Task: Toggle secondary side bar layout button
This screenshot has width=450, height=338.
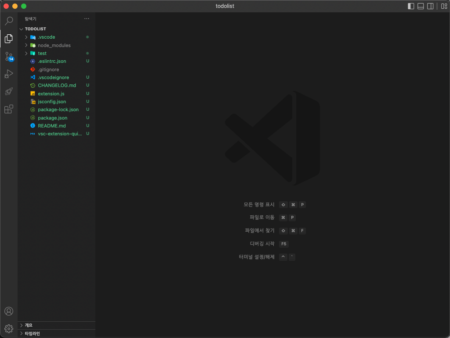Action: click(x=431, y=6)
